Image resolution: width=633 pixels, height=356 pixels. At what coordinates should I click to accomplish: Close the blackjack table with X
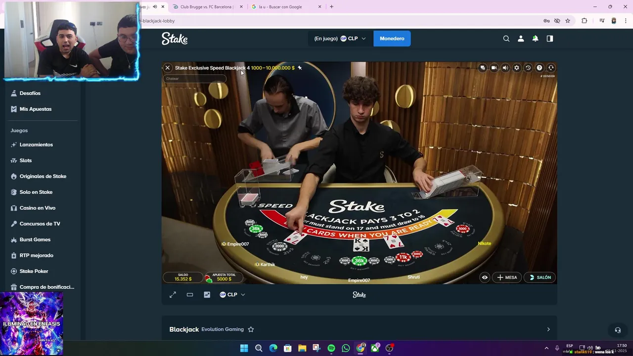click(x=168, y=68)
